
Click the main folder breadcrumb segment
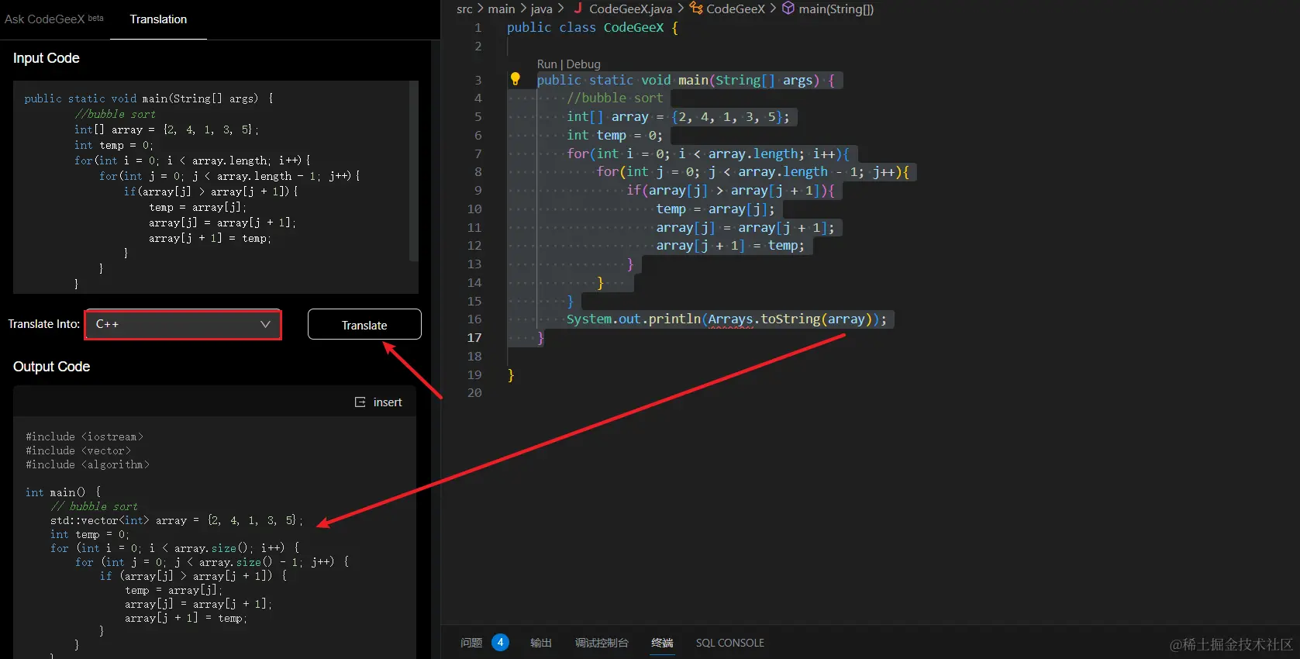point(501,9)
